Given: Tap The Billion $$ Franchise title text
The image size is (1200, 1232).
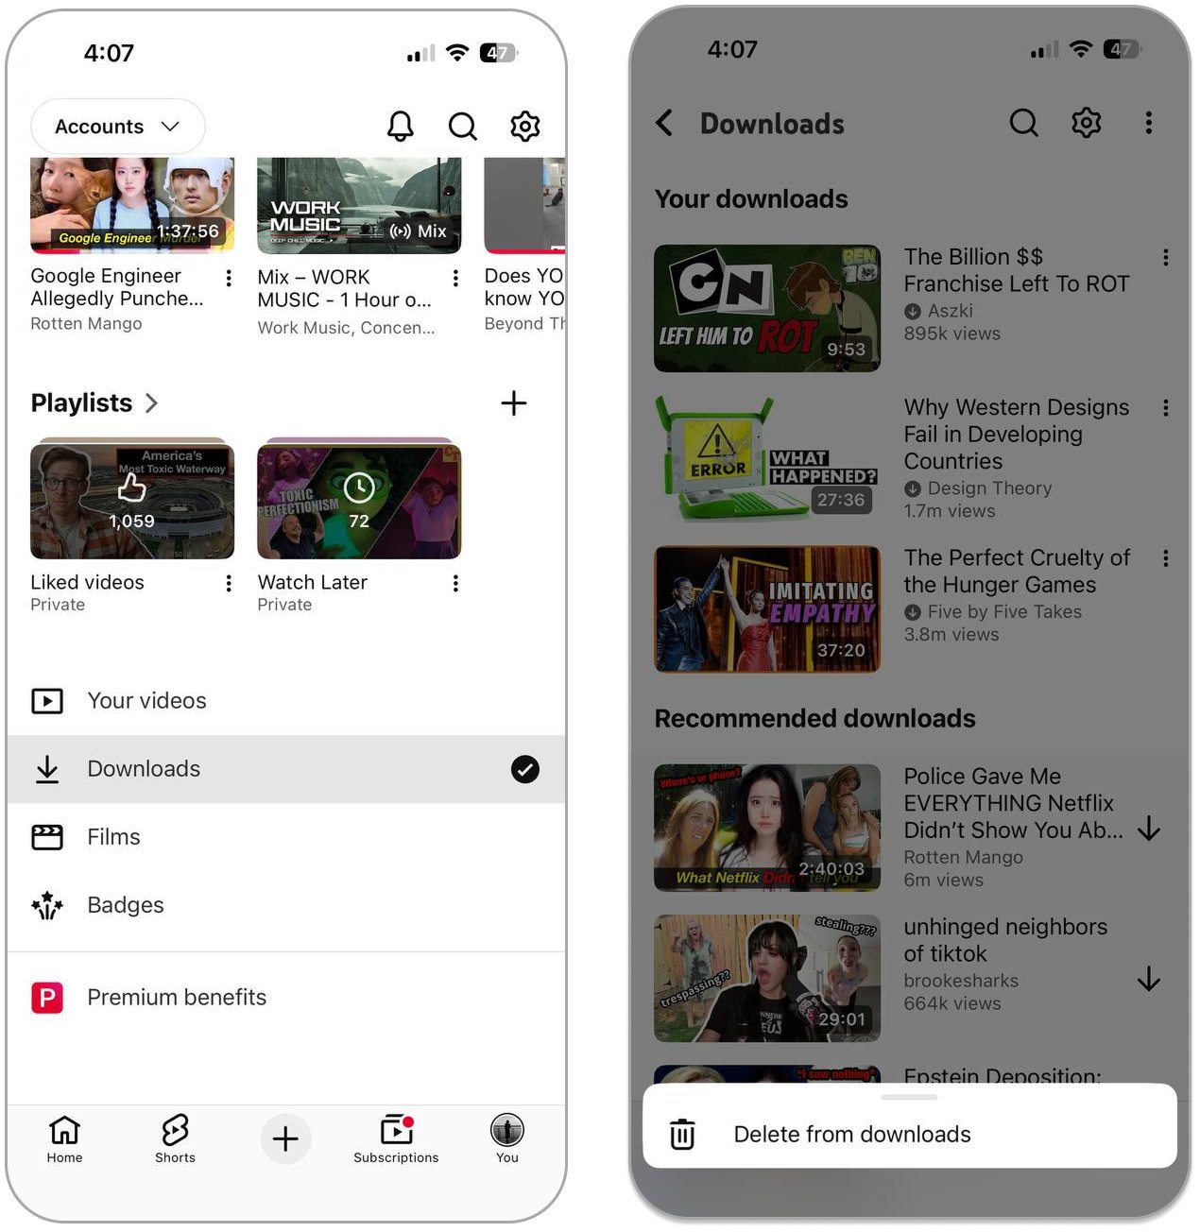Looking at the screenshot, I should click(1017, 270).
